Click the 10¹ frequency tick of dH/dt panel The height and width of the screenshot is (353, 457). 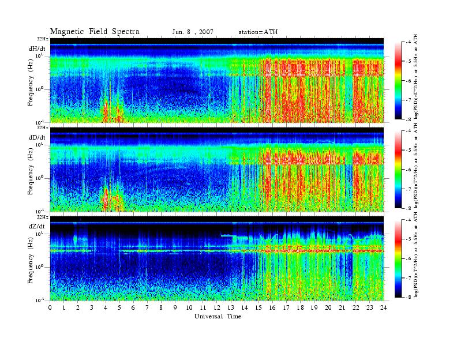(40, 55)
